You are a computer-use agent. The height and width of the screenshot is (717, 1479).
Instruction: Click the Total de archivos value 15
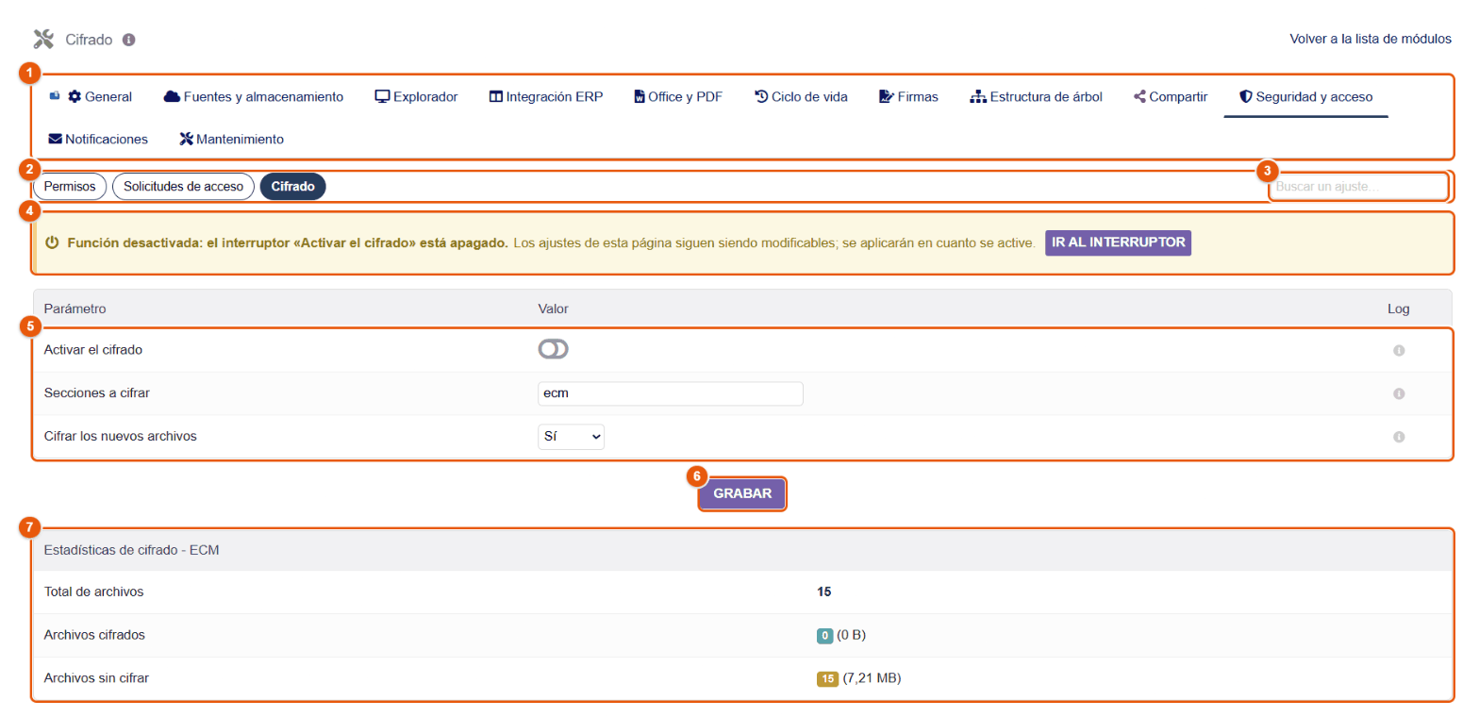823,592
